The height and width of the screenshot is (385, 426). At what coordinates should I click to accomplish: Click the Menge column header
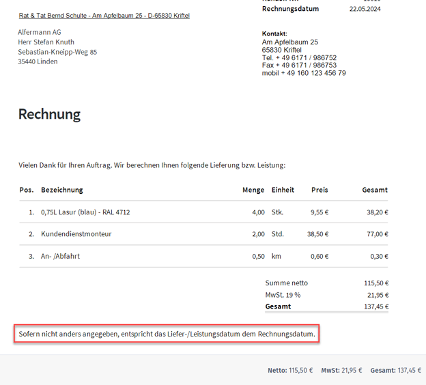tap(253, 190)
